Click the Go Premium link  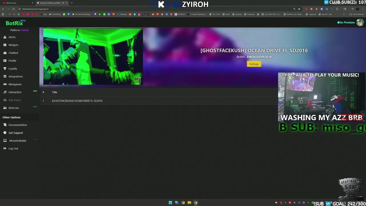click(x=346, y=22)
